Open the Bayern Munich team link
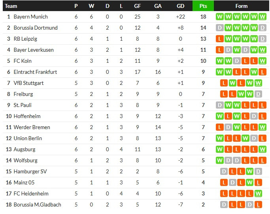Viewport: 270px width, 214px height. tap(30, 17)
